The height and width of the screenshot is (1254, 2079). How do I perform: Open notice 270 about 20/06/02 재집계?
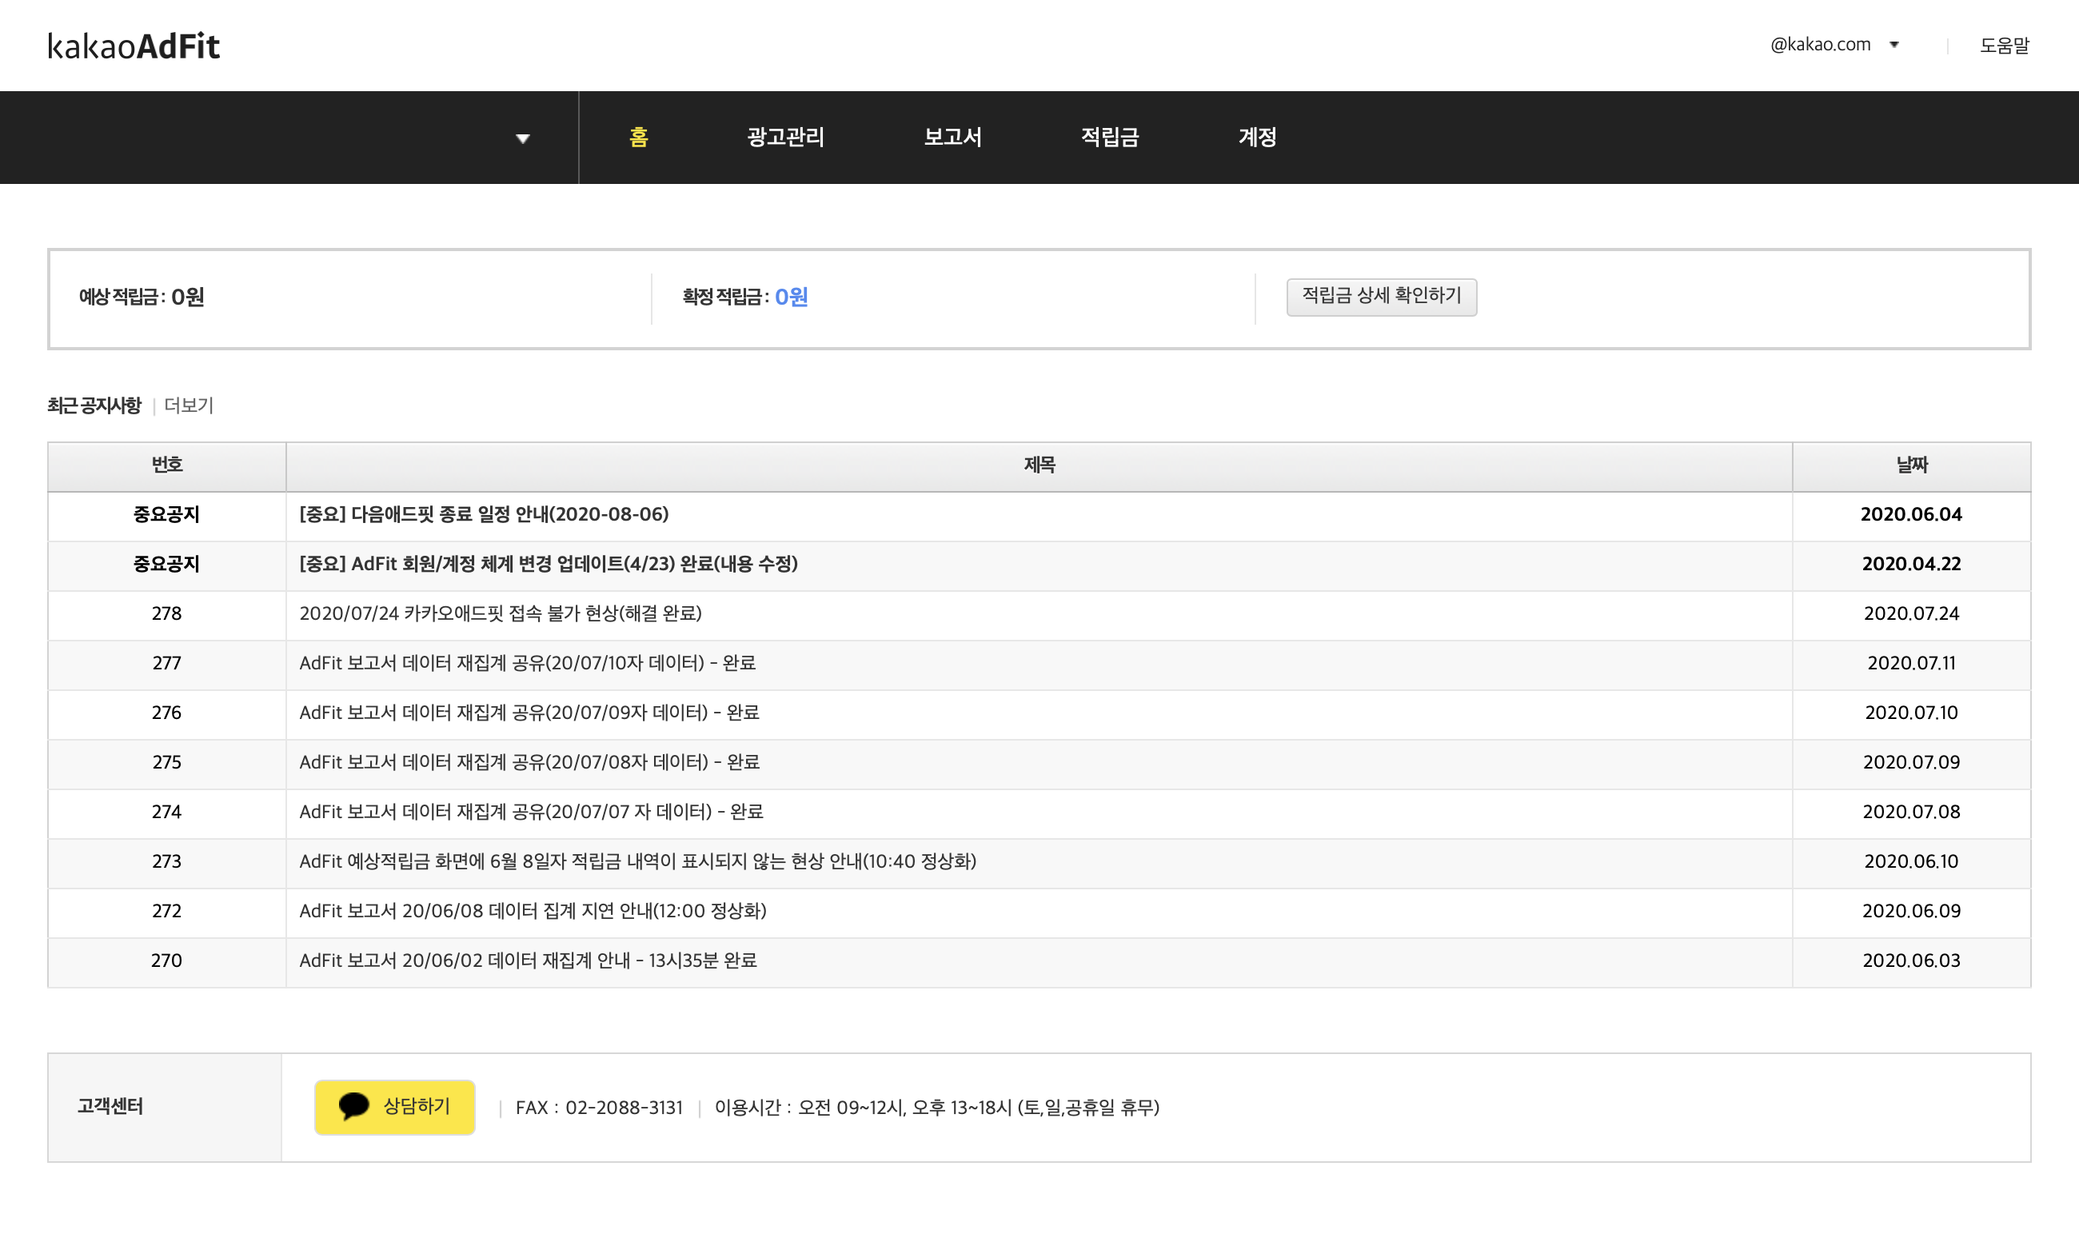pos(527,960)
